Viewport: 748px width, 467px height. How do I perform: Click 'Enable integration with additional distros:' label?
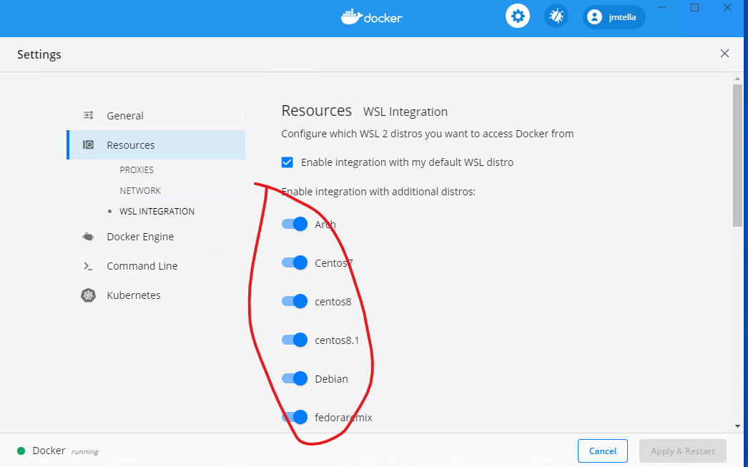point(378,192)
